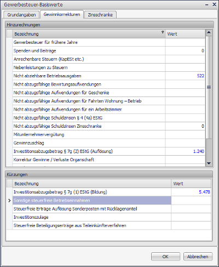Select Korrektur Gewinne / Verluste Organschaft row
219x267 pixels.
tap(109, 160)
